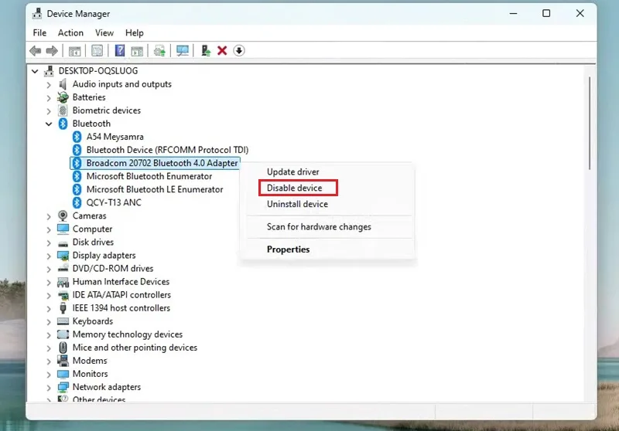The width and height of the screenshot is (619, 431).
Task: Click the Disable device down-arrow toolbar icon
Action: (x=239, y=50)
